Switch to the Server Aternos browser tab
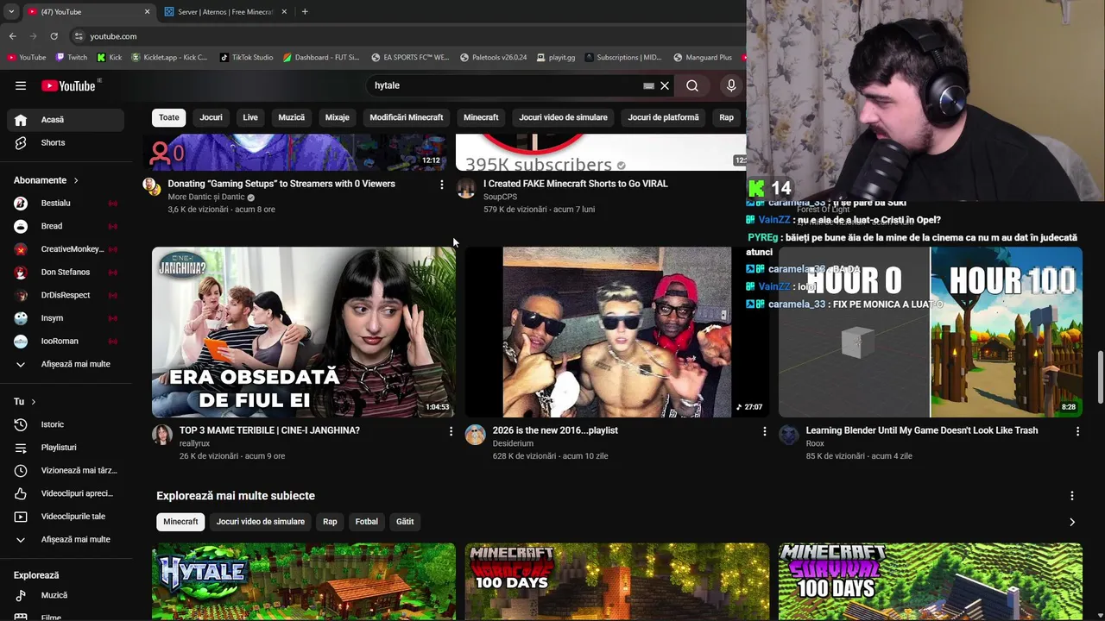The width and height of the screenshot is (1105, 621). (x=225, y=12)
